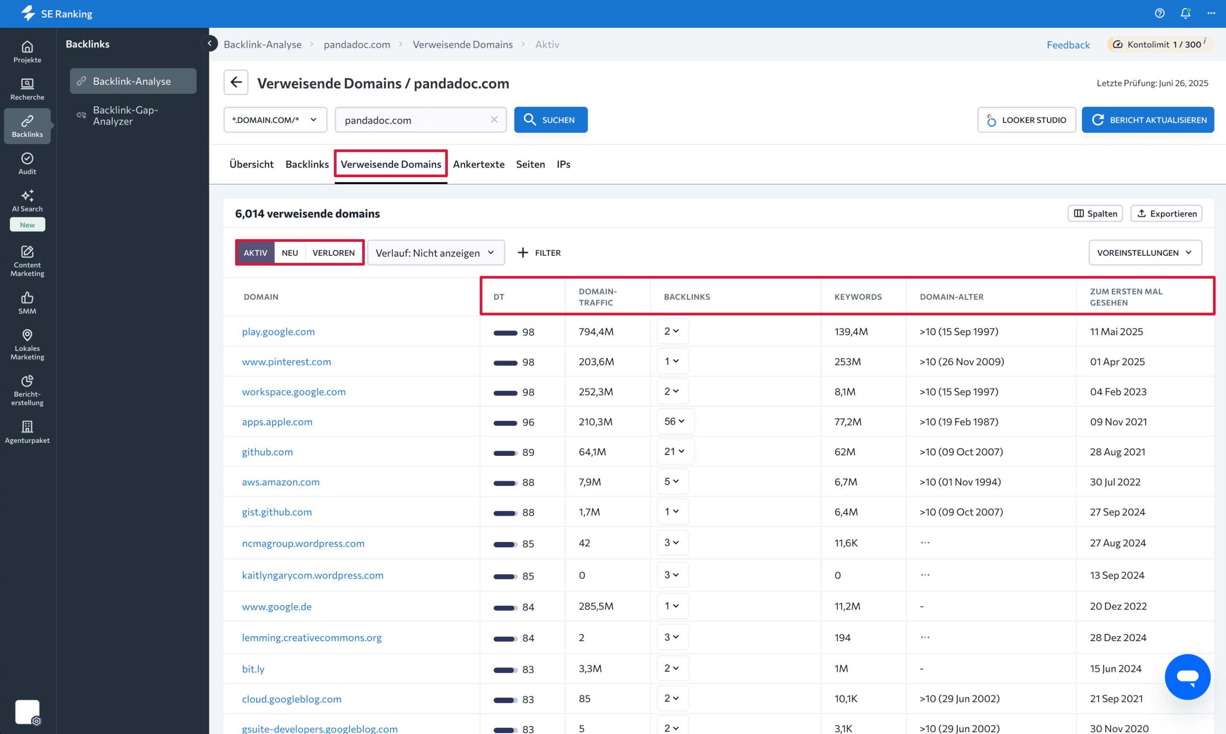1226x734 pixels.
Task: Expand the 5 backlinks for aws.amazon.com
Action: pyautogui.click(x=672, y=482)
